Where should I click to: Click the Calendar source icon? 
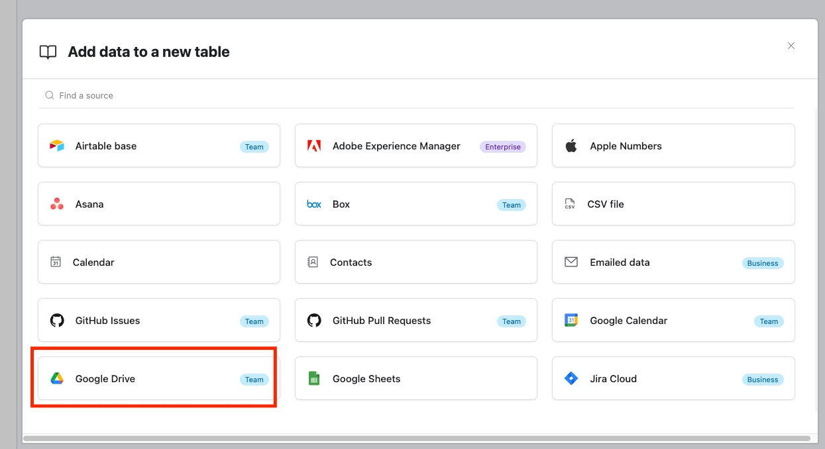coord(56,262)
